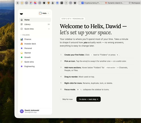Image resolution: width=141 pixels, height=123 pixels.
Task: Click the dawid@helix.app email text
Action: (31, 112)
